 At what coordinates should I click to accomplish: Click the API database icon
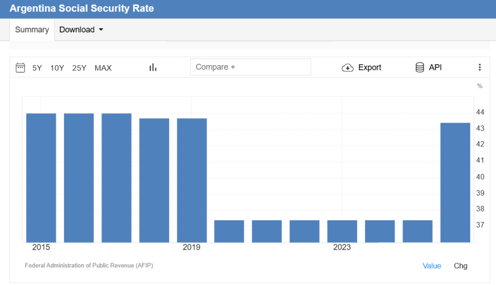point(420,68)
